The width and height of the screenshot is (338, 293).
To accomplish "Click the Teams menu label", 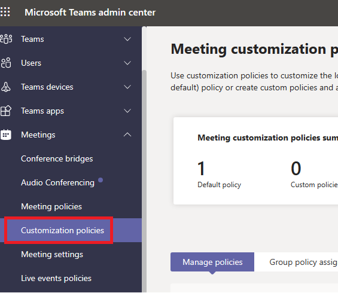I will click(32, 39).
